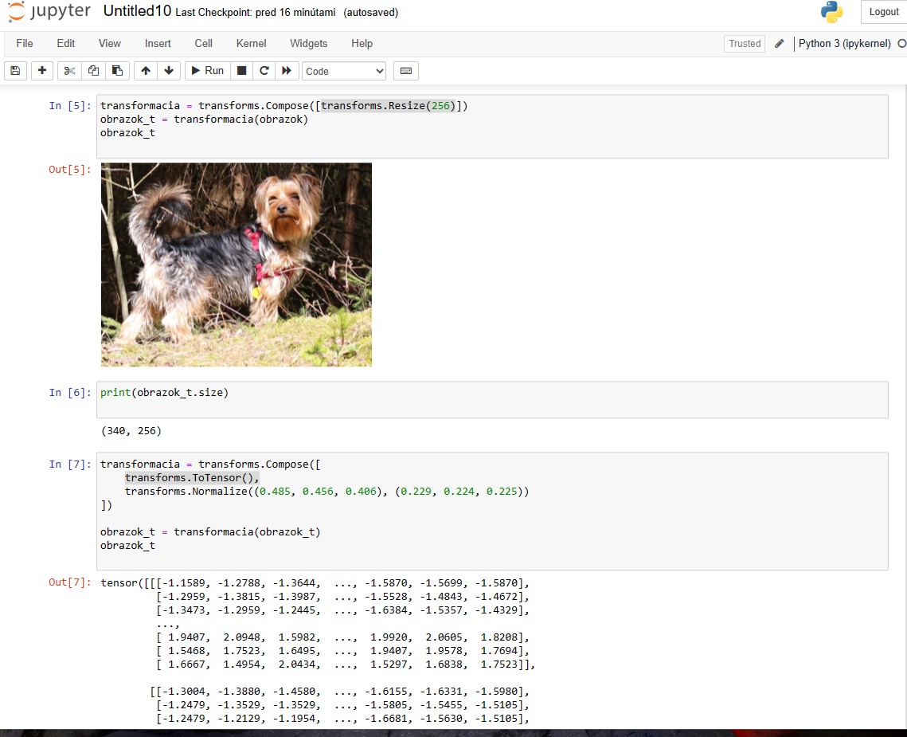Interrupt the kernel with stop icon

(242, 71)
